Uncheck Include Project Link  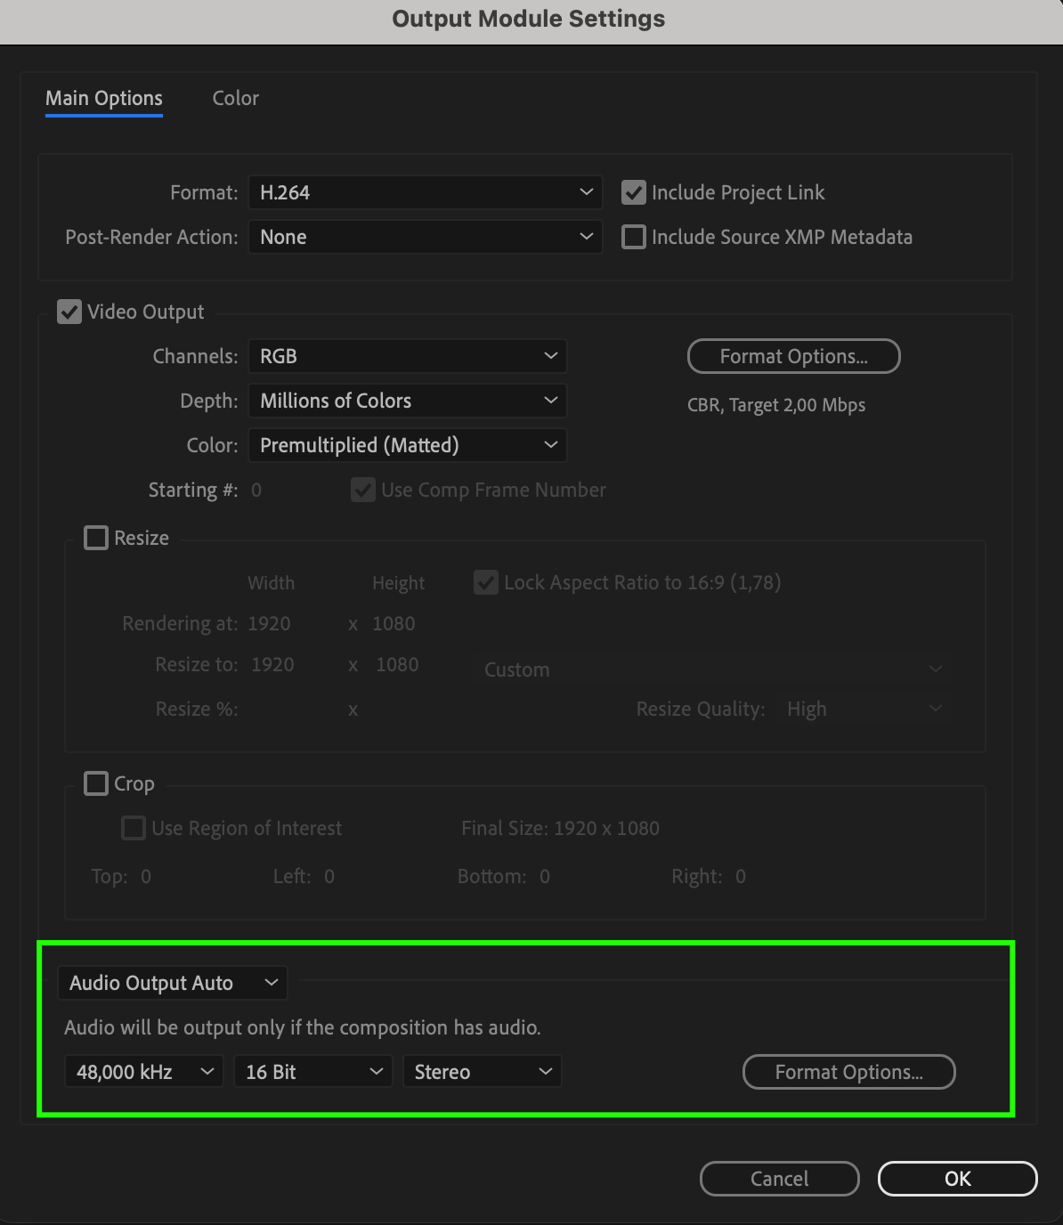[634, 192]
